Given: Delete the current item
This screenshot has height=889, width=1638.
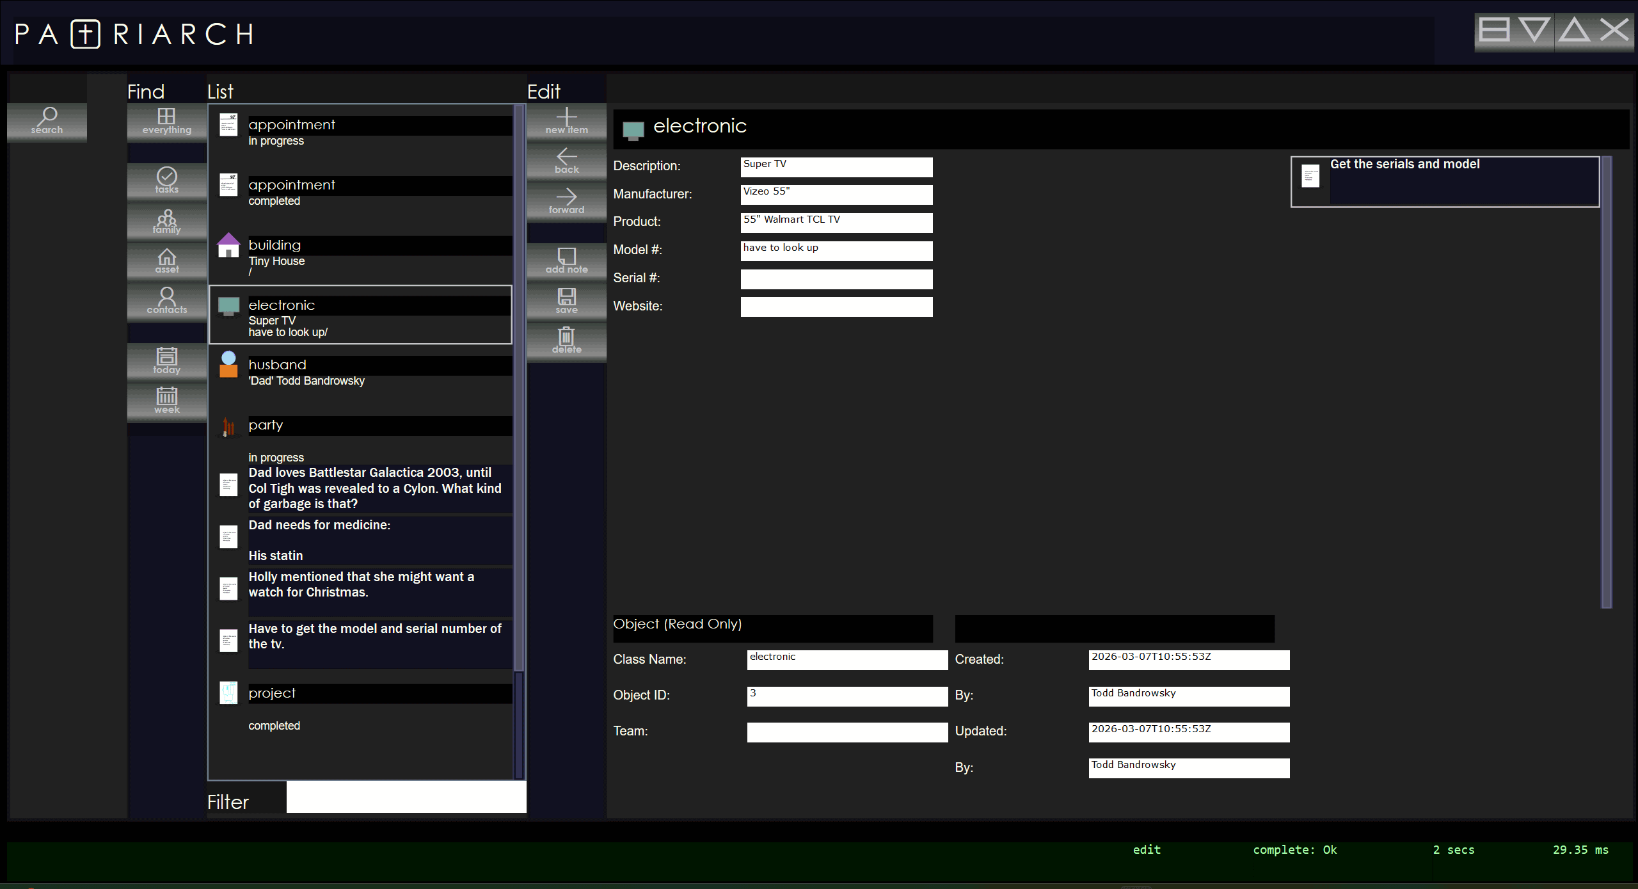Looking at the screenshot, I should [566, 340].
